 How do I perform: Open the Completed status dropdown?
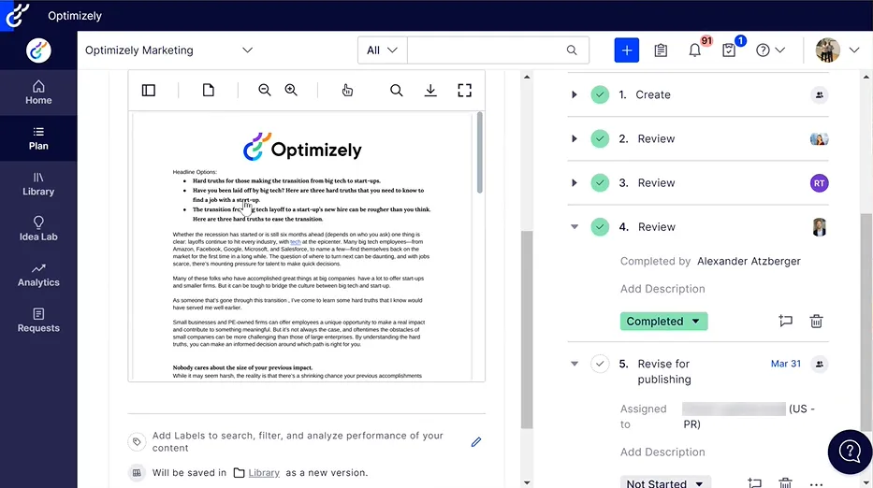[663, 321]
